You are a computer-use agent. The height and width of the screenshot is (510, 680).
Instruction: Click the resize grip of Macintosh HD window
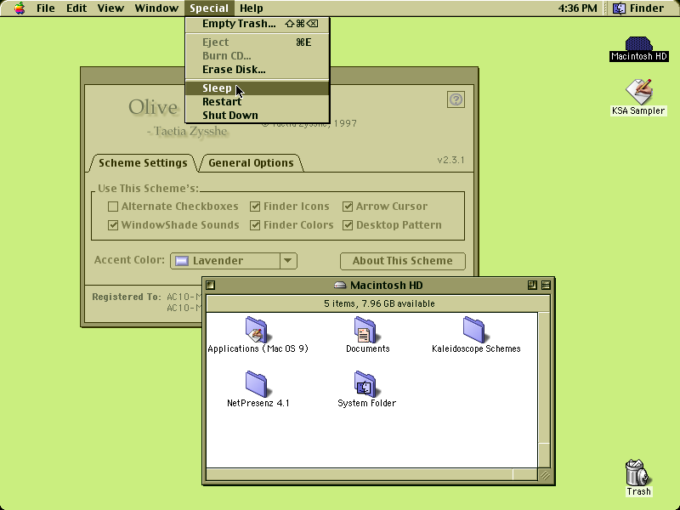(544, 474)
